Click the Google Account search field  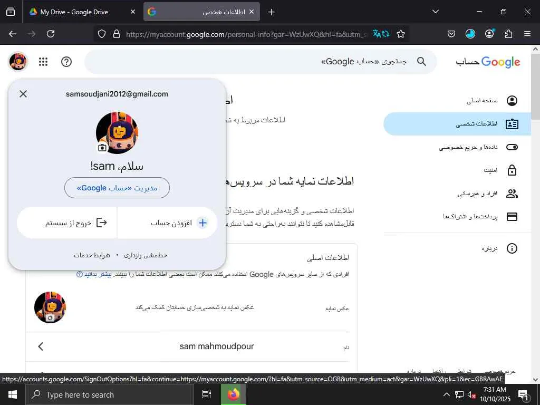[x=261, y=62]
